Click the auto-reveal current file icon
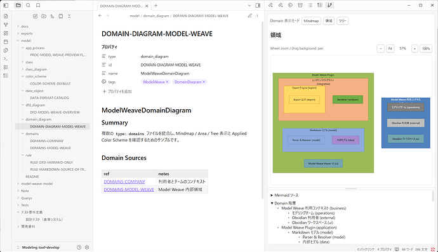The height and width of the screenshot is (252, 438). click(60, 17)
